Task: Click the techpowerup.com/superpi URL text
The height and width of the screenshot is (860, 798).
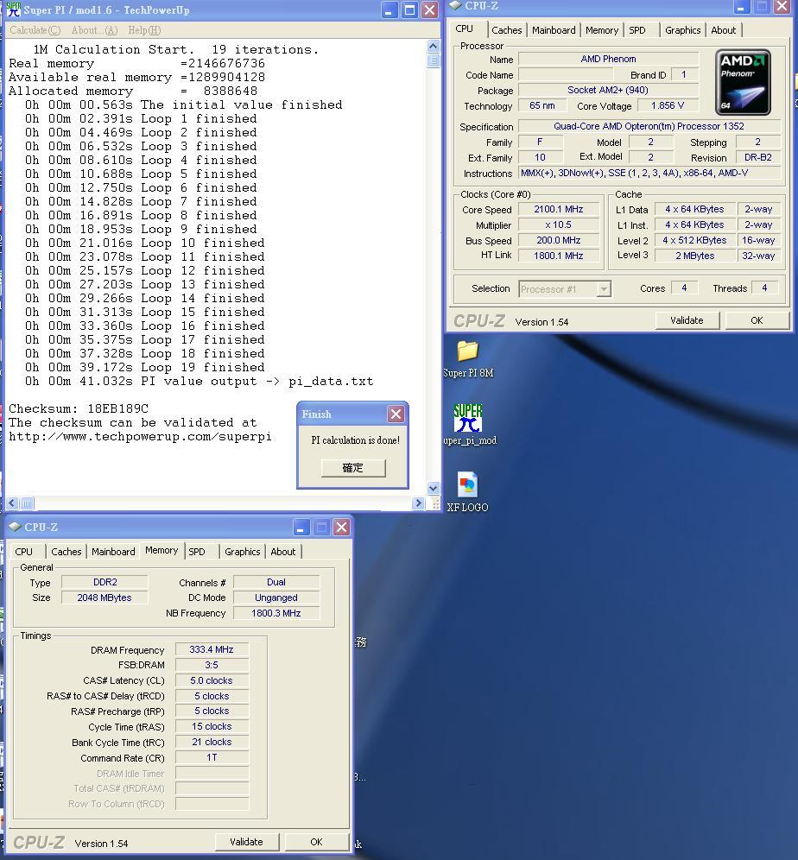Action: tap(140, 437)
